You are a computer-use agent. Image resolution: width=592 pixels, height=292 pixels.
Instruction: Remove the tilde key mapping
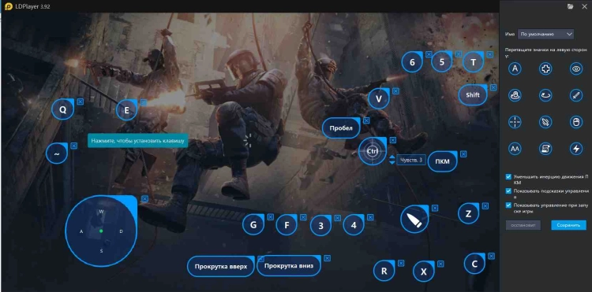coord(74,146)
